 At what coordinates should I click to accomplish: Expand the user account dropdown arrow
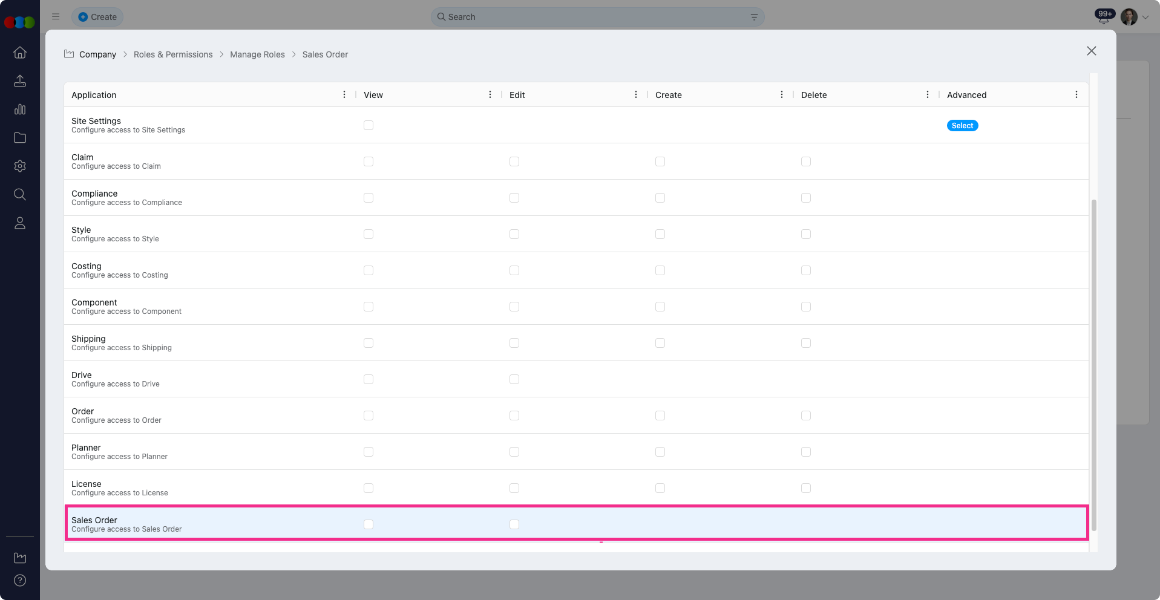coord(1145,18)
